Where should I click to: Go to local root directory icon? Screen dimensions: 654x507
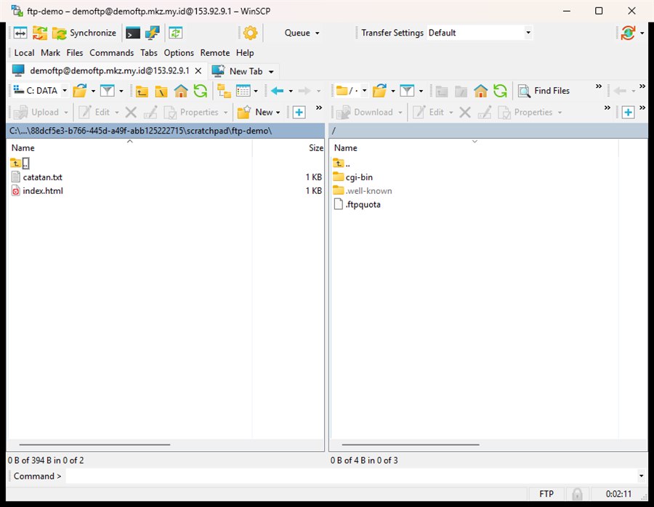tap(161, 91)
